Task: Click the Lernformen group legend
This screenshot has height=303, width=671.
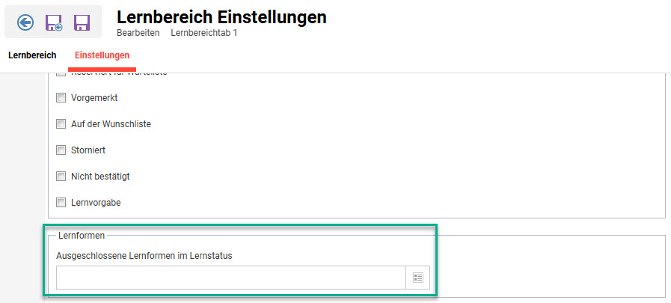Action: 81,236
